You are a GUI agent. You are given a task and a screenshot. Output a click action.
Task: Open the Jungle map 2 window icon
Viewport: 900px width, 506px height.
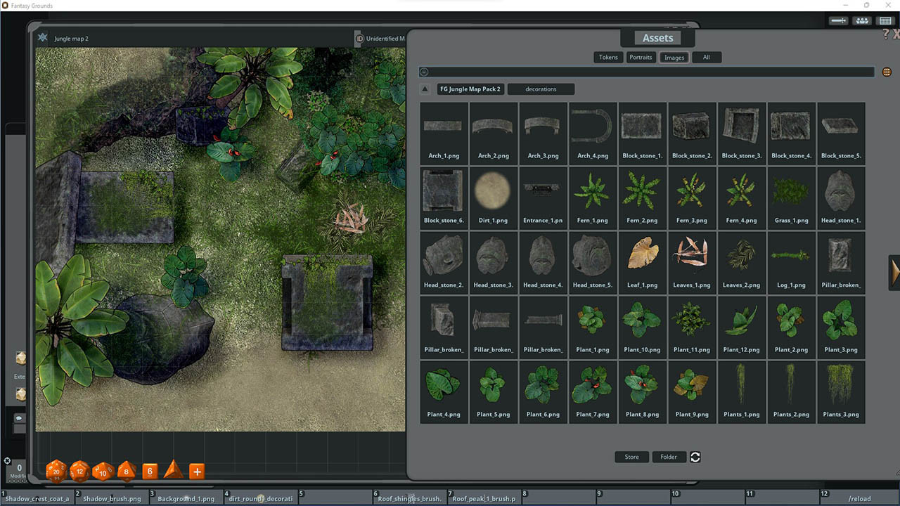[x=43, y=38]
